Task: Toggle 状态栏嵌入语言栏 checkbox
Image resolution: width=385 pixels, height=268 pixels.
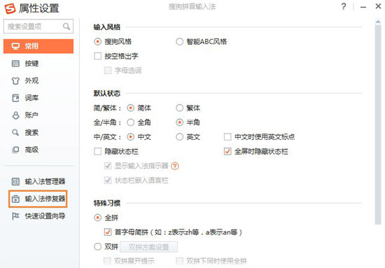Action: click(x=108, y=181)
